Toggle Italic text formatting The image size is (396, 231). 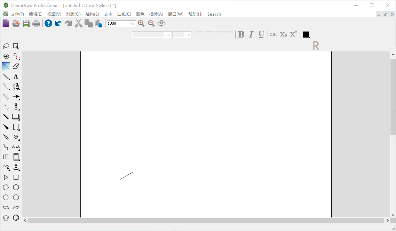[x=251, y=34]
